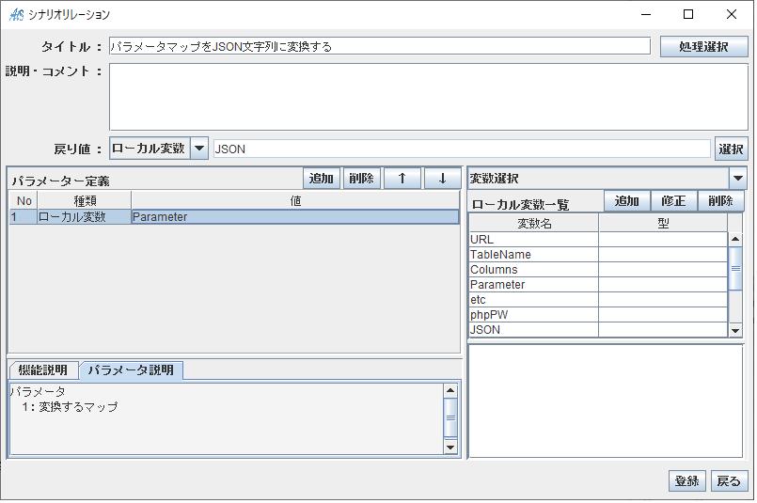Switch to the 機能説明 tab
The width and height of the screenshot is (757, 503).
click(x=43, y=370)
